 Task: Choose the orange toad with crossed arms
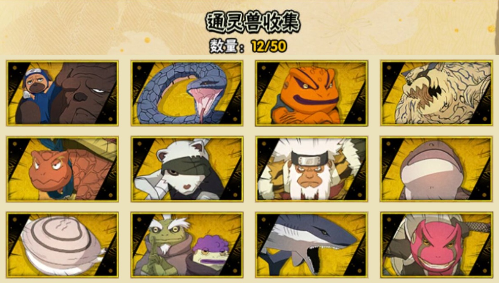(x=311, y=93)
